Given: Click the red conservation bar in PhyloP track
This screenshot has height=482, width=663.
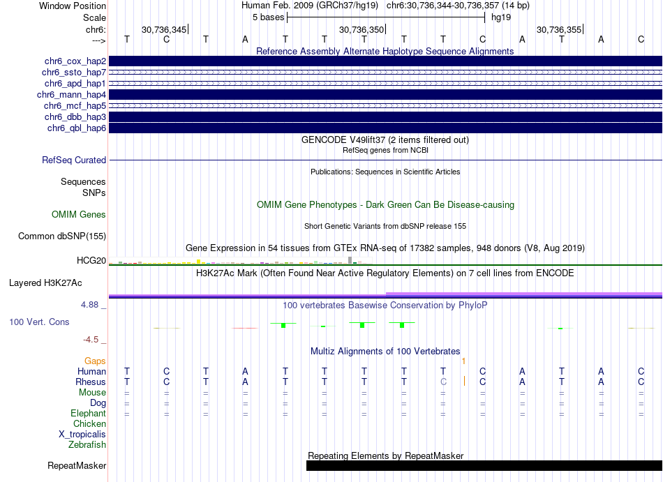Looking at the screenshot, I should pyautogui.click(x=244, y=328).
